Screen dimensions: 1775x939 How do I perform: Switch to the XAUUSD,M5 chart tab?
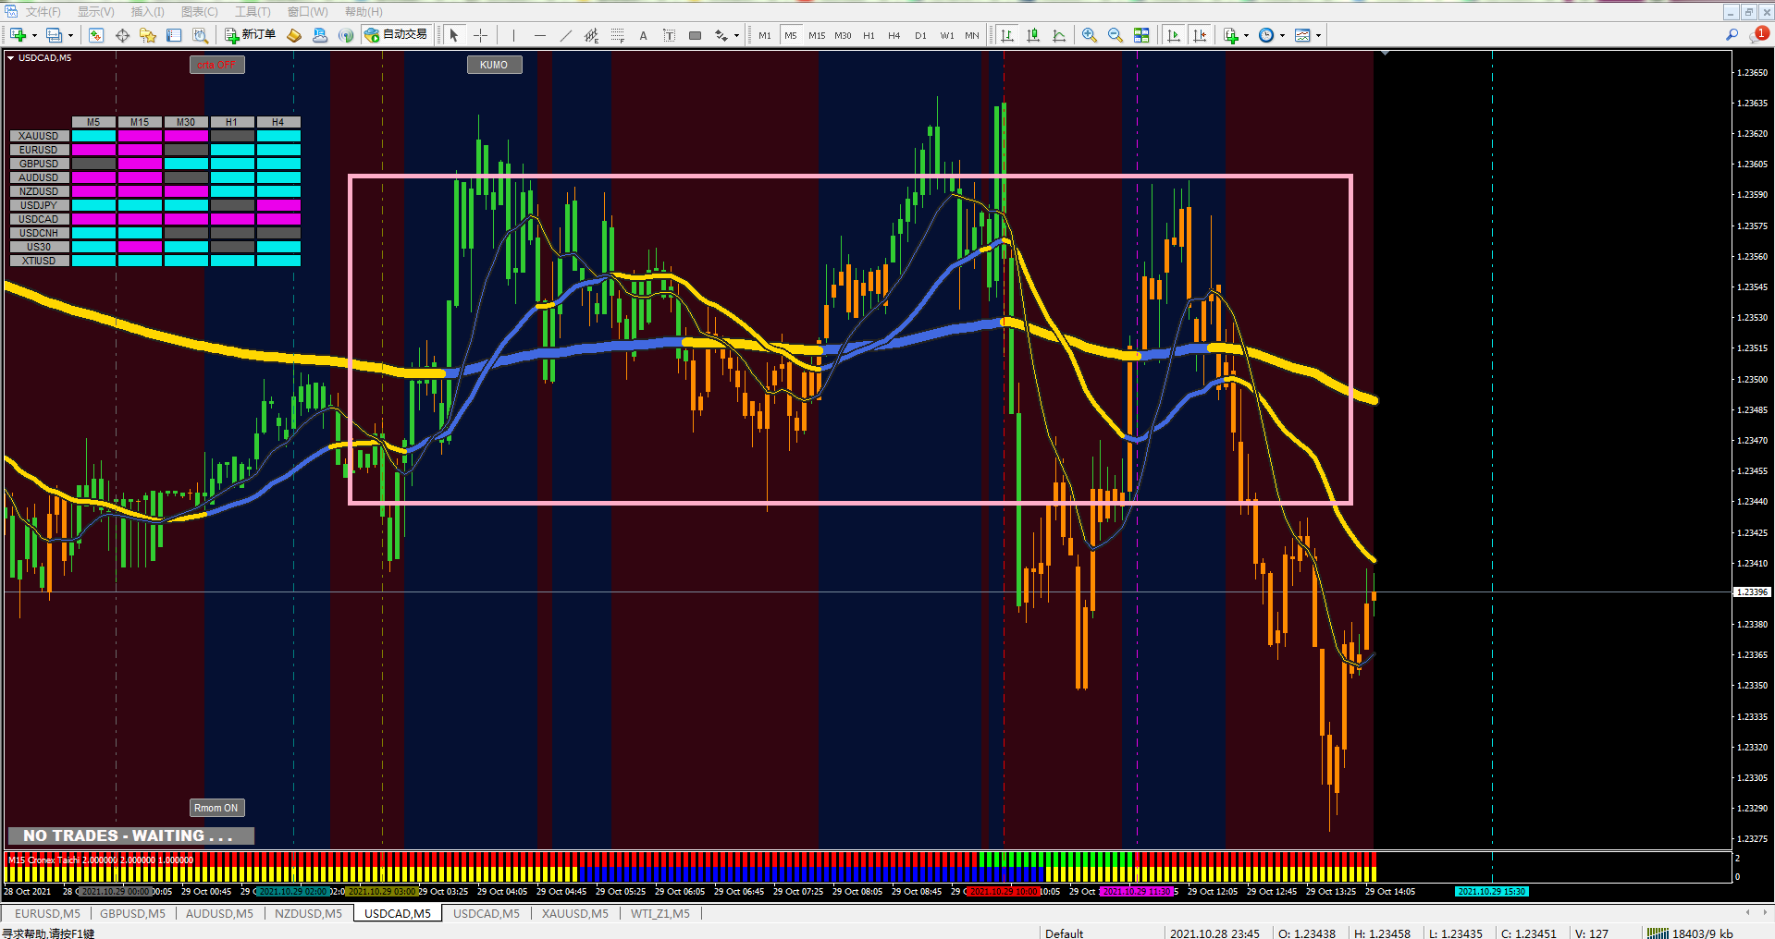(x=574, y=914)
